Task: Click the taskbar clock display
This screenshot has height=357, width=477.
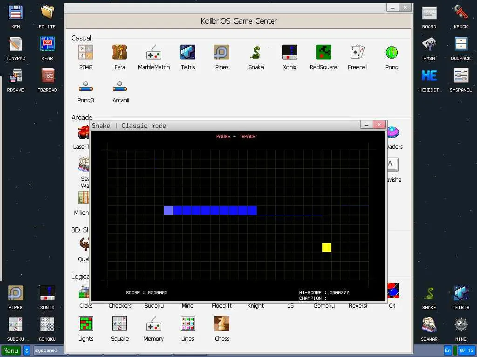Action: click(467, 350)
